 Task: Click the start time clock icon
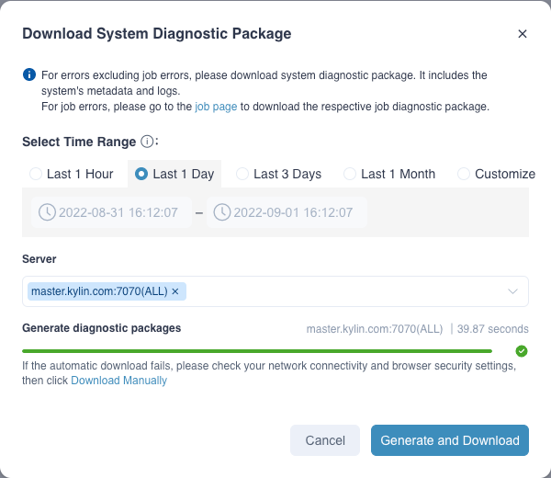pos(47,212)
